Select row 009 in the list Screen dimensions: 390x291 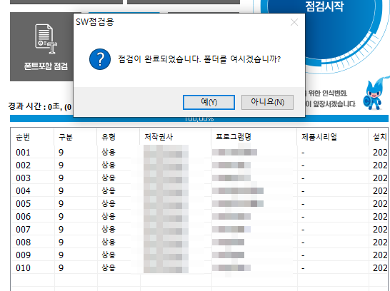[199, 255]
